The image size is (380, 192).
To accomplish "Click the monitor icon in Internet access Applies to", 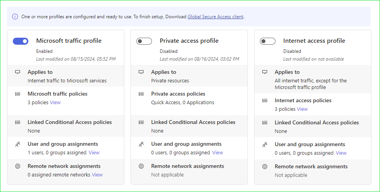I will pyautogui.click(x=265, y=72).
